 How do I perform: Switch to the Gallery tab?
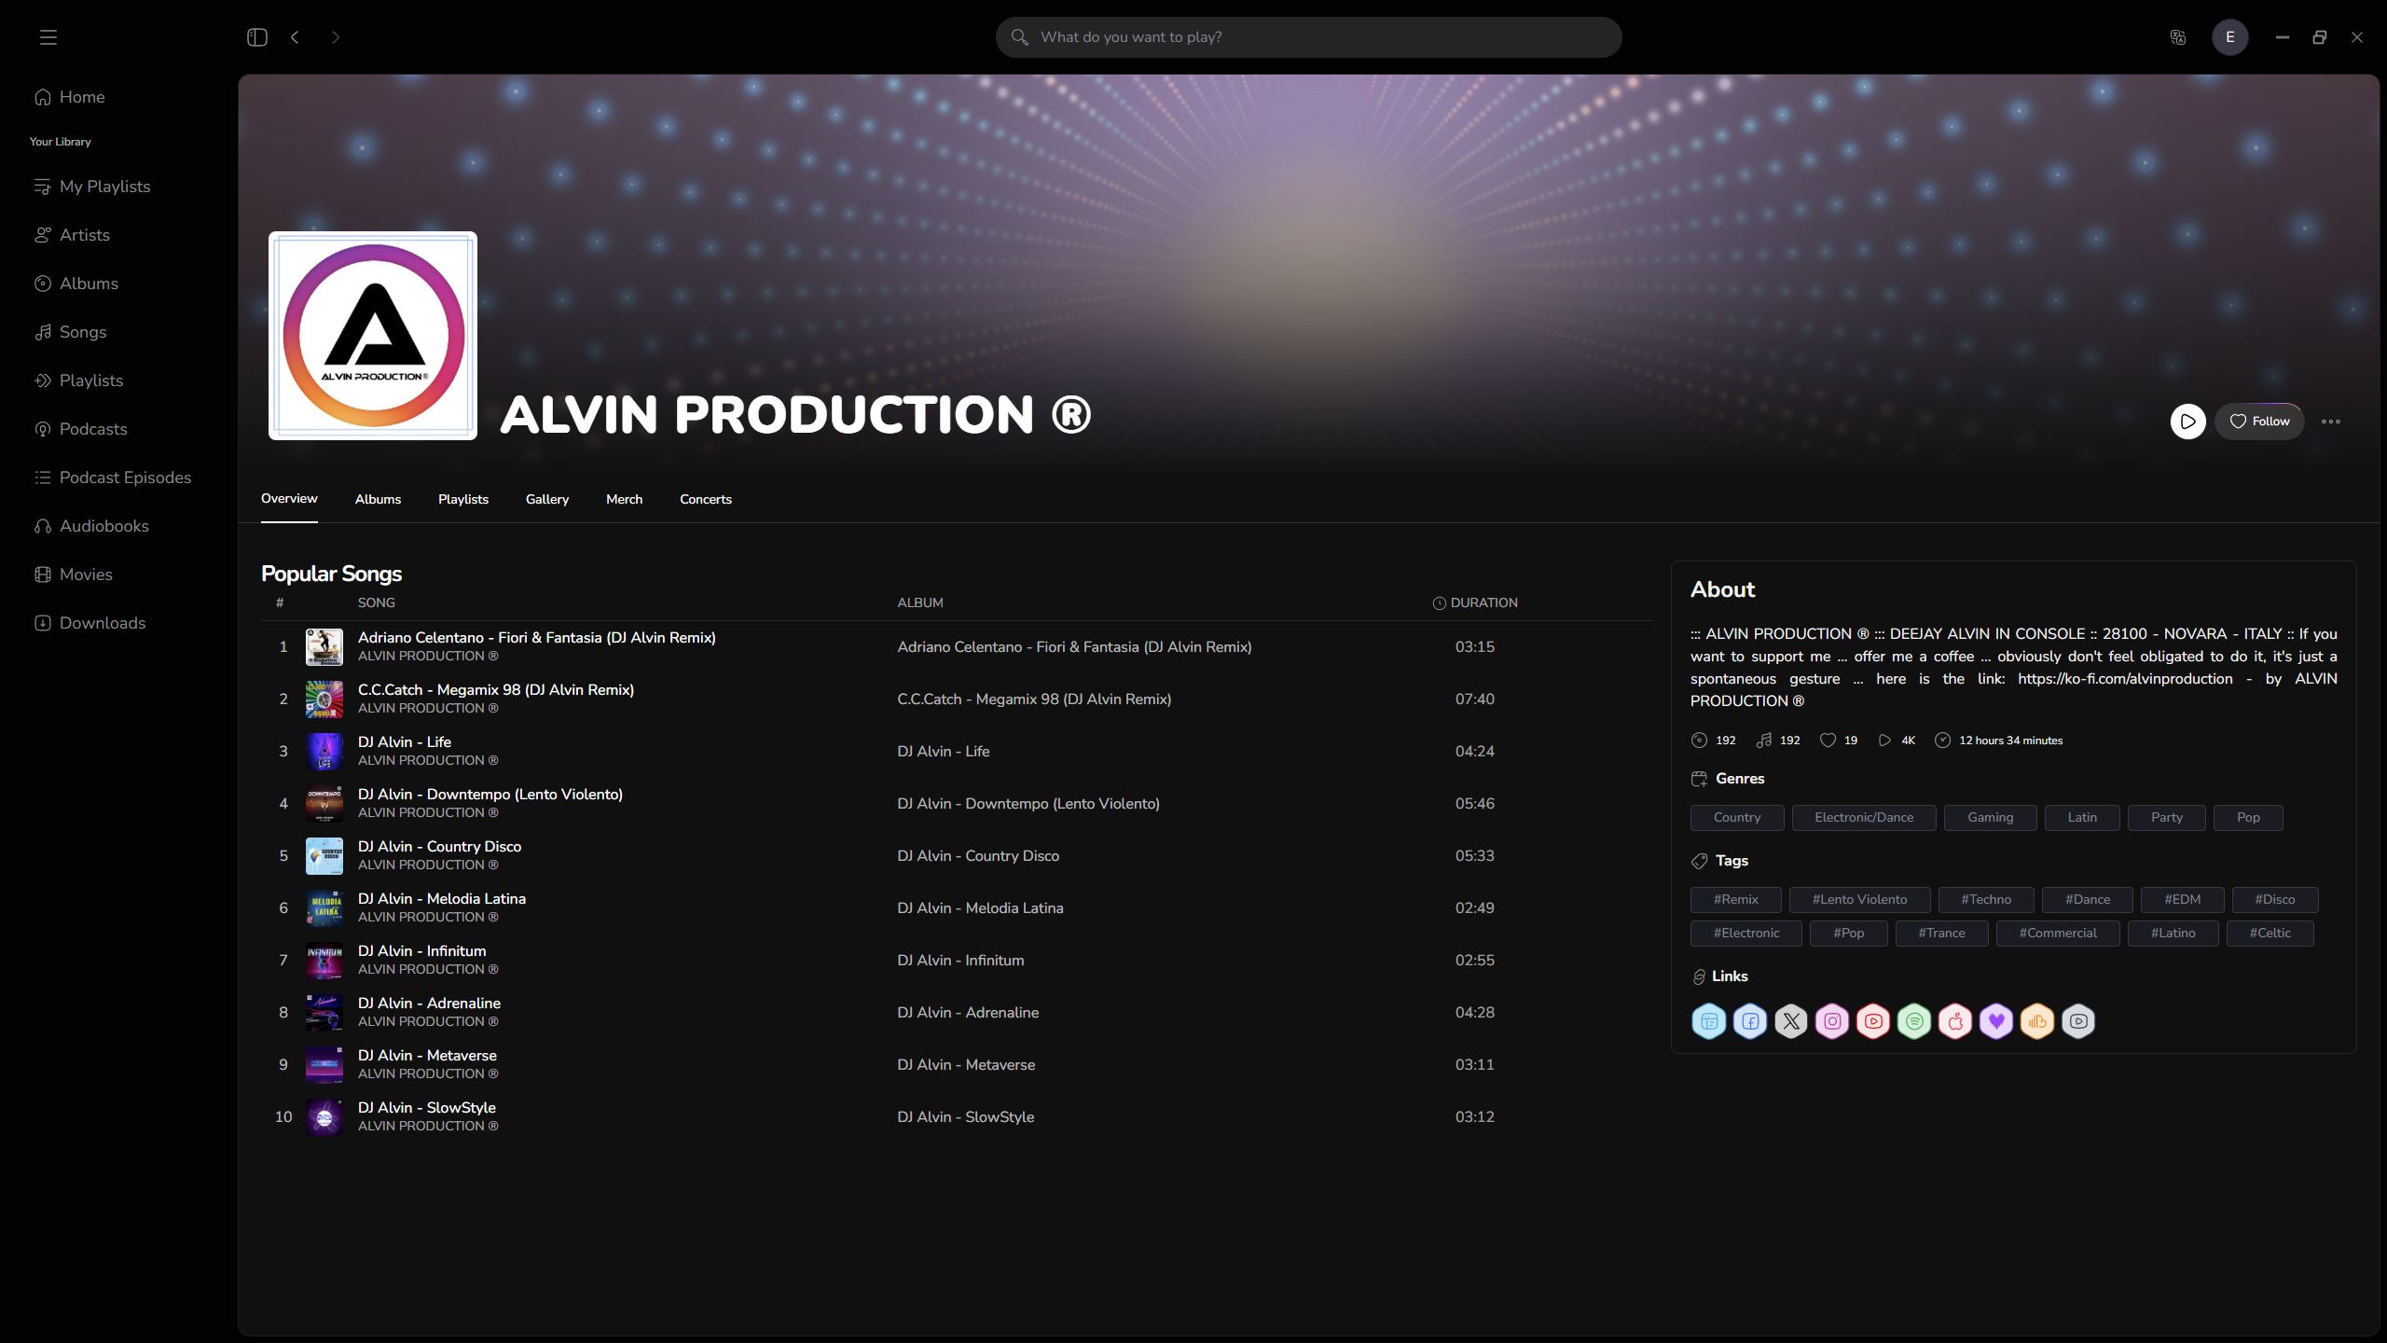(x=547, y=499)
